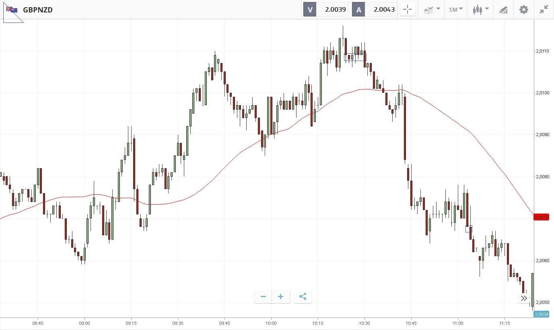This screenshot has height=330, width=554.
Task: Click the A buy price 2.0043 button
Action: 375,10
